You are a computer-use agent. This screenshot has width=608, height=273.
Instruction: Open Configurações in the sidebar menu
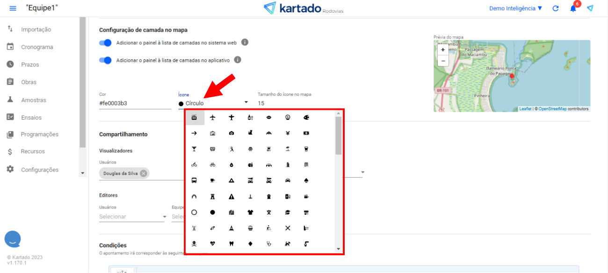40,170
